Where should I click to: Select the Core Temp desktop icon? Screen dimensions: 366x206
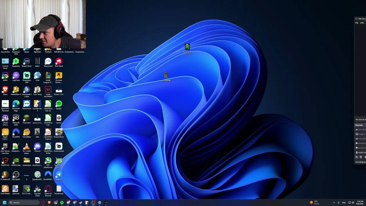(x=37, y=91)
